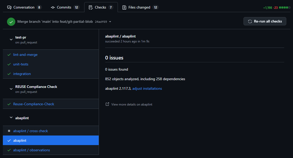Click the refresh icon in Re-run button

[x=250, y=21]
